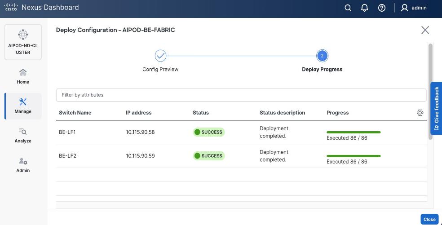Image resolution: width=442 pixels, height=225 pixels.
Task: Open the notifications bell
Action: point(365,8)
